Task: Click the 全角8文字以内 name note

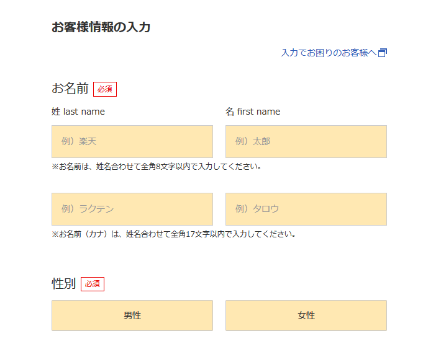Action: [157, 167]
